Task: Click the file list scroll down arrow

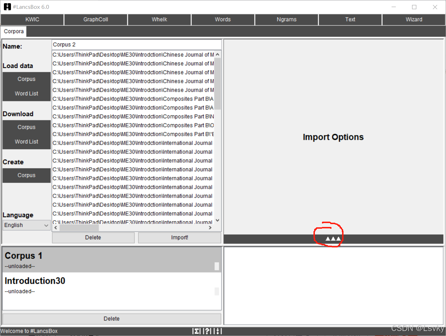Action: click(x=217, y=220)
